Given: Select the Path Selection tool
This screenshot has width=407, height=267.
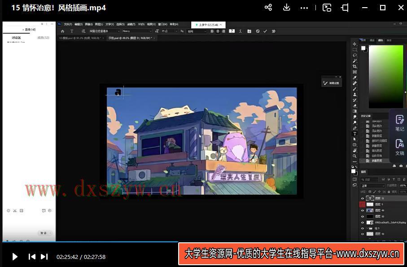Looking at the screenshot, I should click(x=354, y=140).
